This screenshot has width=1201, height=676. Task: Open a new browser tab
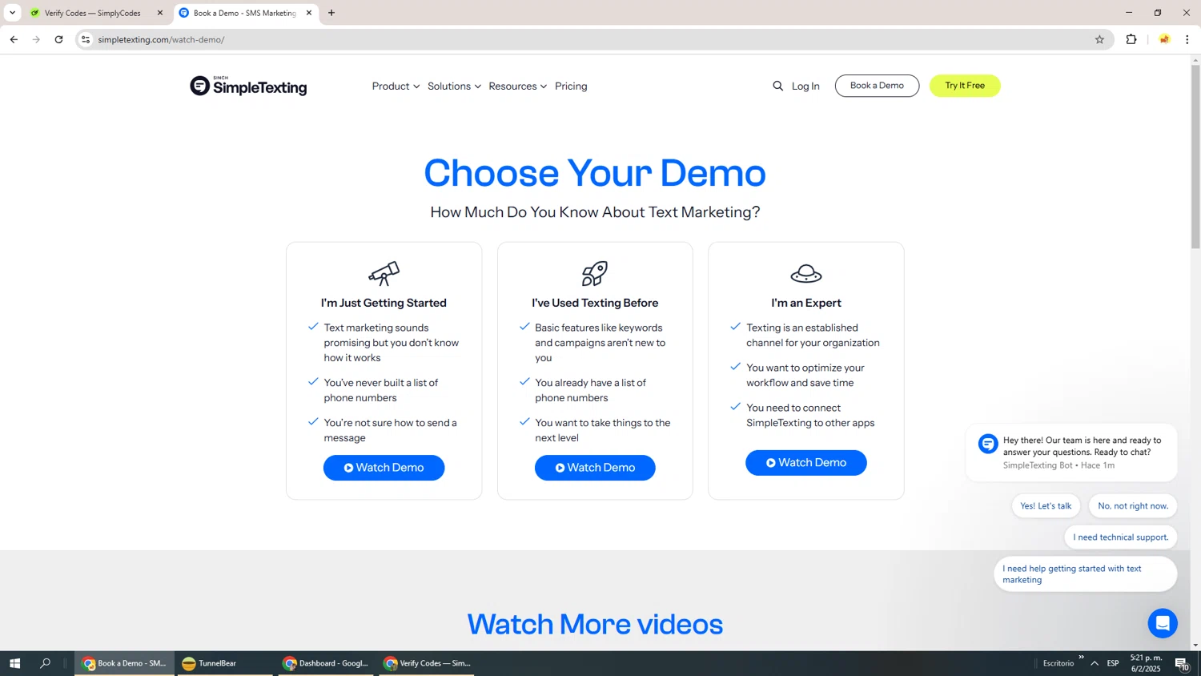[x=331, y=13]
